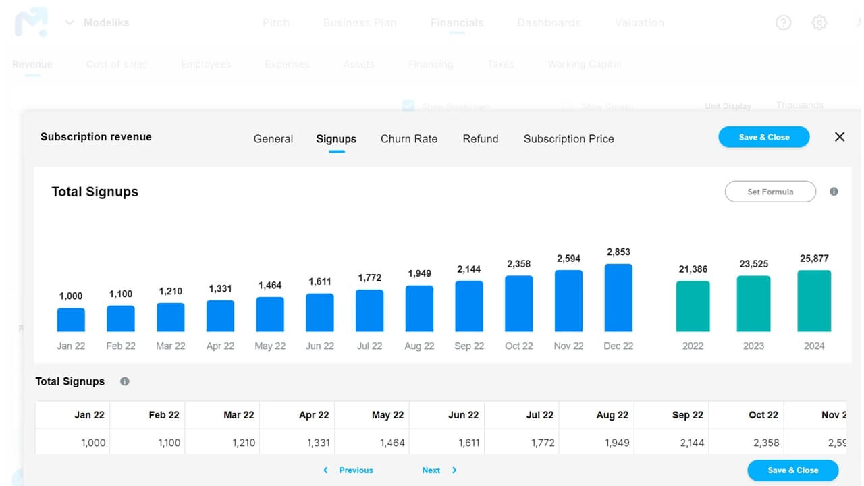This screenshot has width=864, height=486.
Task: Click the Feb 22 table cell 1,100
Action: pos(147,443)
